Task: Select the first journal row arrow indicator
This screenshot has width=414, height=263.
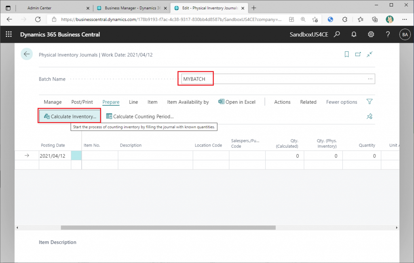Action: point(27,155)
